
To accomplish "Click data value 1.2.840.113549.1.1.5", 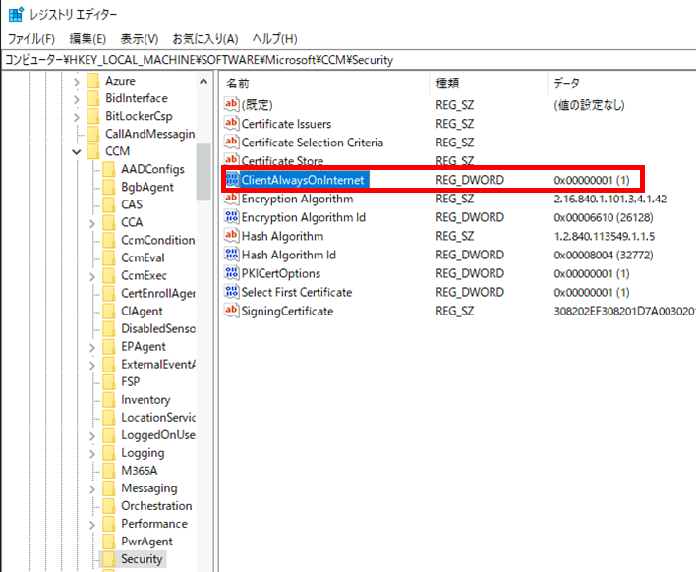I will [x=605, y=237].
